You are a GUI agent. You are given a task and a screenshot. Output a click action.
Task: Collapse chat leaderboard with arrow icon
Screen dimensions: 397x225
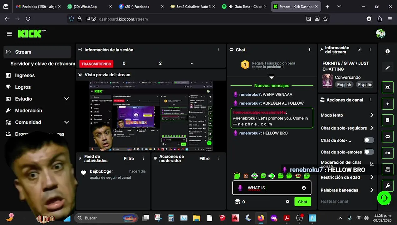pyautogui.click(x=272, y=77)
